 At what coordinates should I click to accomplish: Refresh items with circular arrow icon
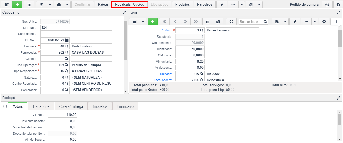[231, 22]
